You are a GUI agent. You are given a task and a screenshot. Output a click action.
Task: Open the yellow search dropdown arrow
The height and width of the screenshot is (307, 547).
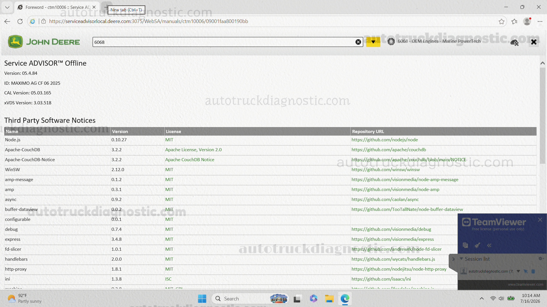coord(373,42)
